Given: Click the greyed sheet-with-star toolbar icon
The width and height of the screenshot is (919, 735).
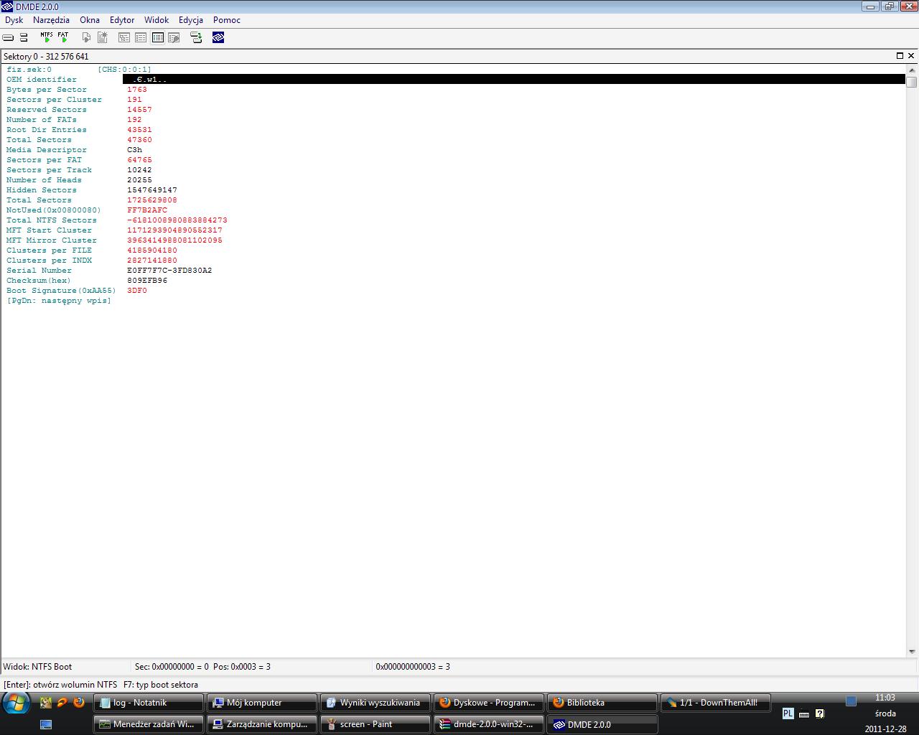Looking at the screenshot, I should pos(103,37).
